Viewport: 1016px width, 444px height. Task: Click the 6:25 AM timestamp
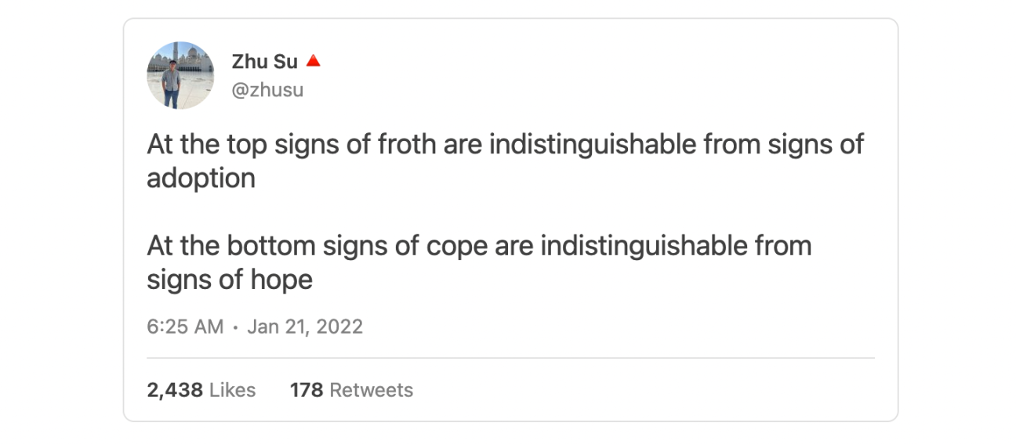(185, 327)
